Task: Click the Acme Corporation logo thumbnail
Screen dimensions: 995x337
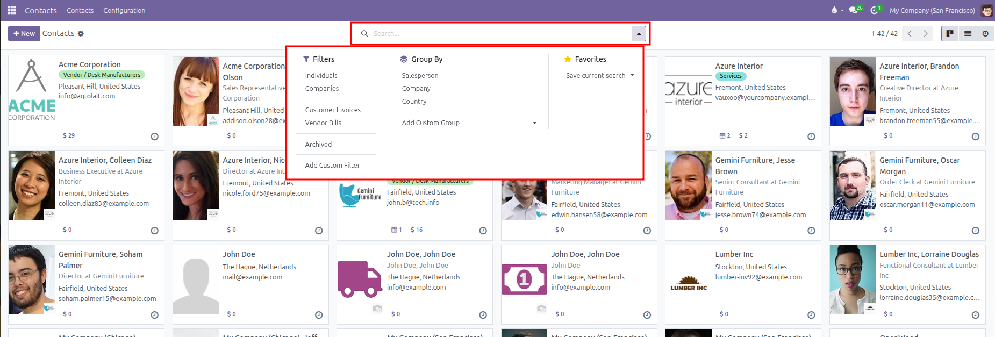Action: [x=32, y=90]
